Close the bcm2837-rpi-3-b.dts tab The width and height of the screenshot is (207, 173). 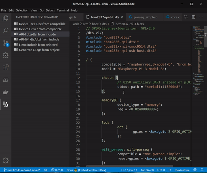[122, 17]
